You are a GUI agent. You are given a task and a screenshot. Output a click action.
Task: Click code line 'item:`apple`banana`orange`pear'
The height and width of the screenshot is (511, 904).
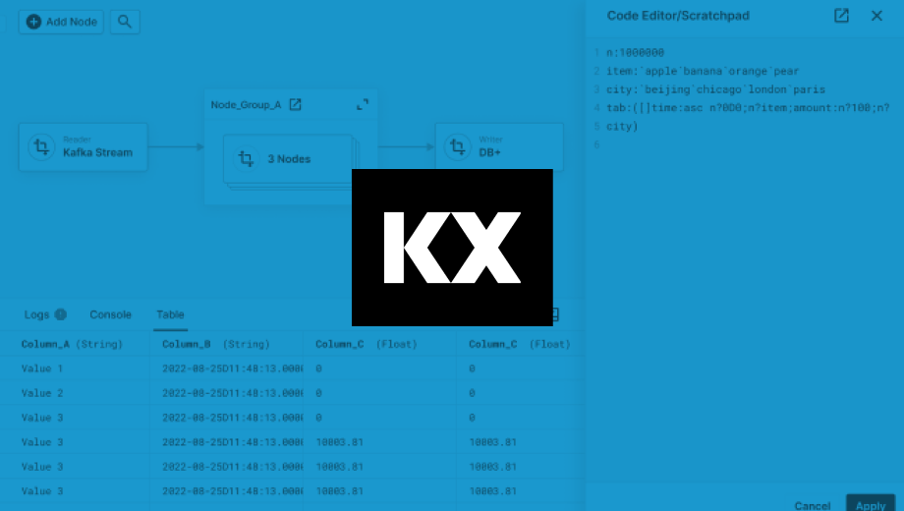(x=703, y=71)
